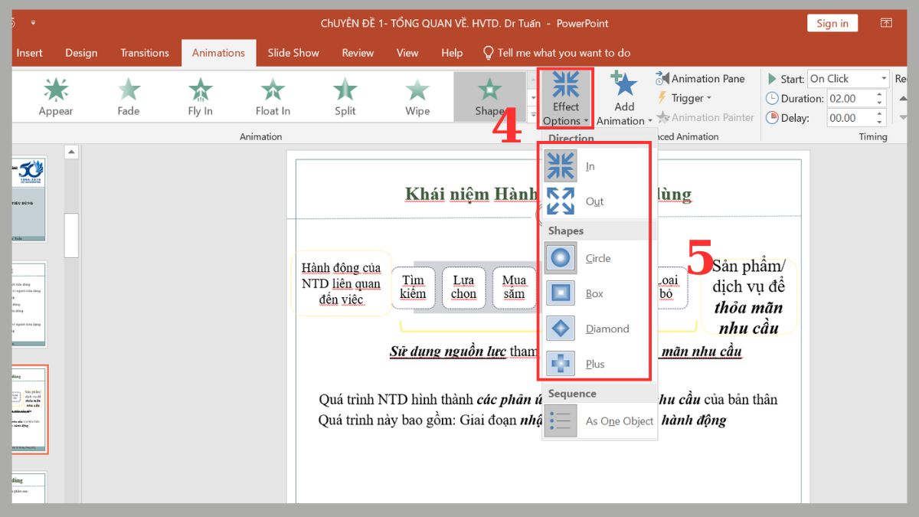Screen dimensions: 919x517
Task: Click Add Animation
Action: (x=623, y=97)
